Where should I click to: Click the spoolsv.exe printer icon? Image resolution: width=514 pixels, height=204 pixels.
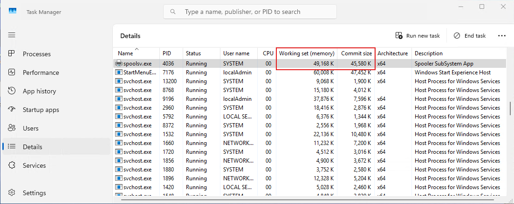(x=119, y=64)
